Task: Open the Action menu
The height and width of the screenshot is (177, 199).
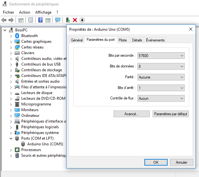Action: (x=24, y=12)
